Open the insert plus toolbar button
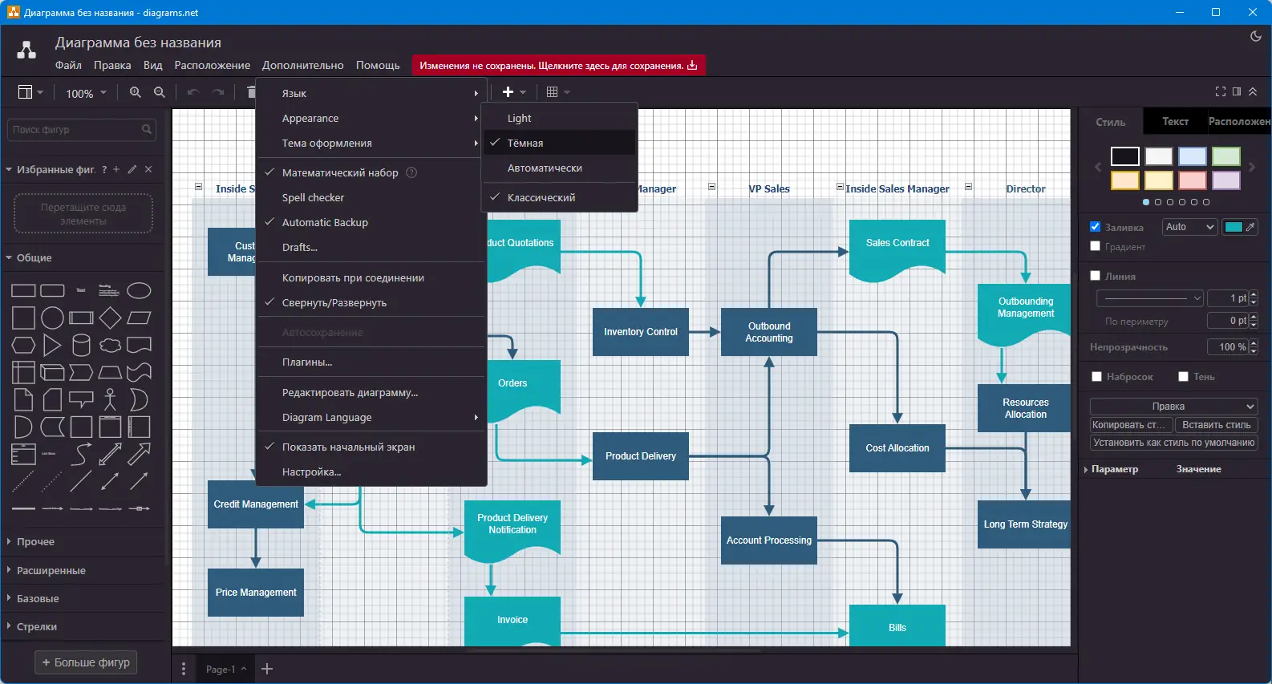Image resolution: width=1272 pixels, height=684 pixels. coord(513,92)
